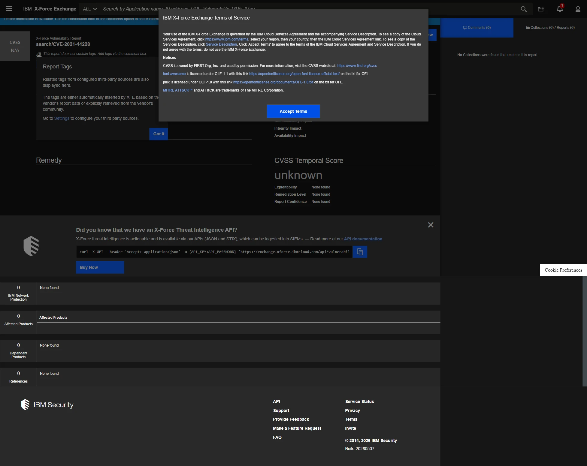587x466 pixels.
Task: Open the MITRE ATT&CK link
Action: (x=178, y=90)
